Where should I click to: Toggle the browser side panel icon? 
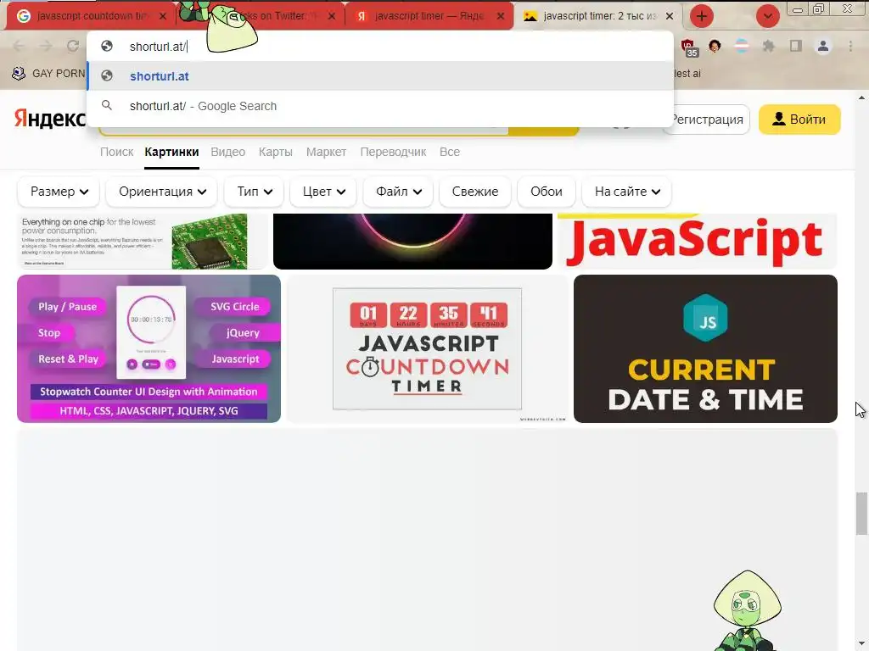[796, 46]
